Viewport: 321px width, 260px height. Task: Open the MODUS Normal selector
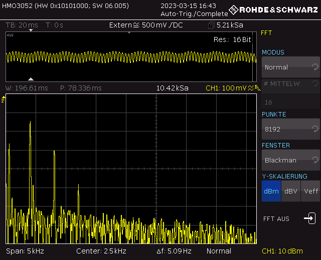click(x=290, y=67)
